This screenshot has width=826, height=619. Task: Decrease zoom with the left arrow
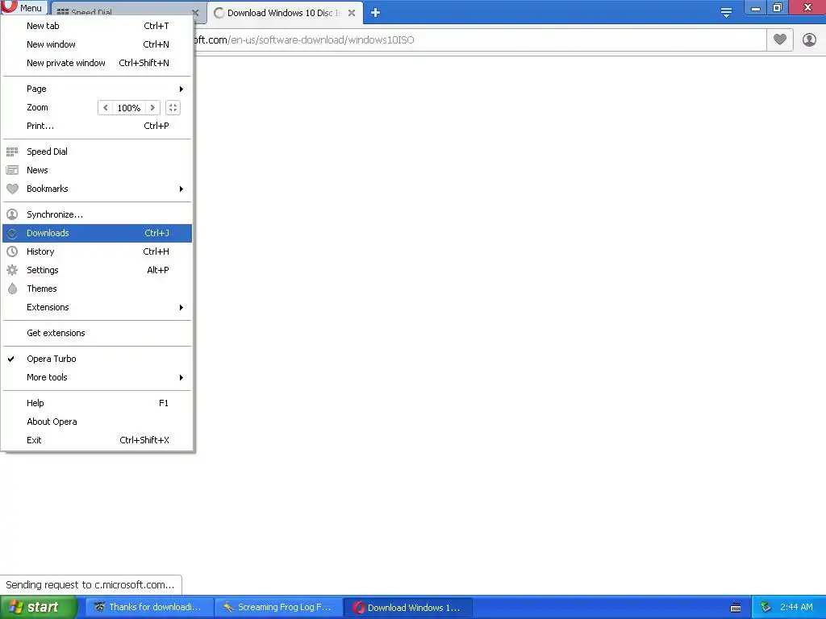pyautogui.click(x=106, y=107)
